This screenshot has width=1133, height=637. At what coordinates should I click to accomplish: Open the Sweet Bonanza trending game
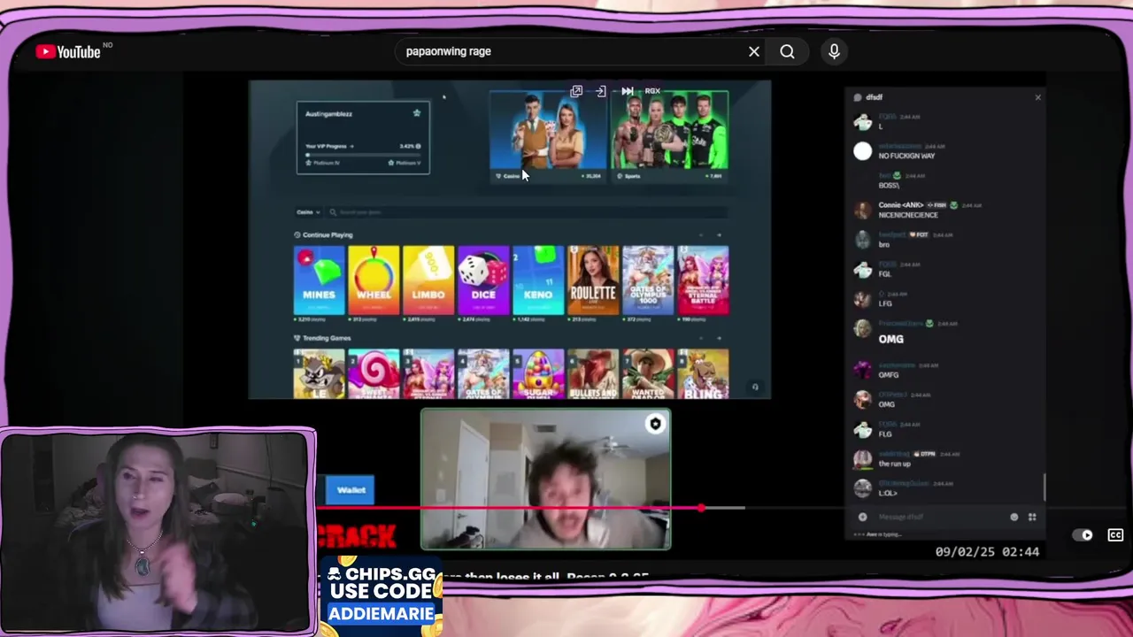(x=374, y=374)
